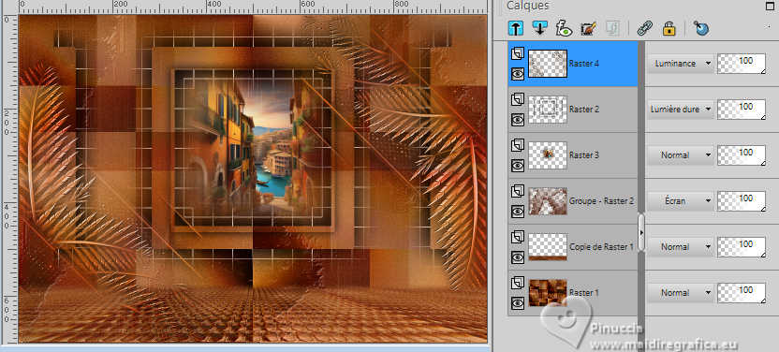The width and height of the screenshot is (779, 352).
Task: Click the Calques panel undock icon
Action: pyautogui.click(x=770, y=6)
